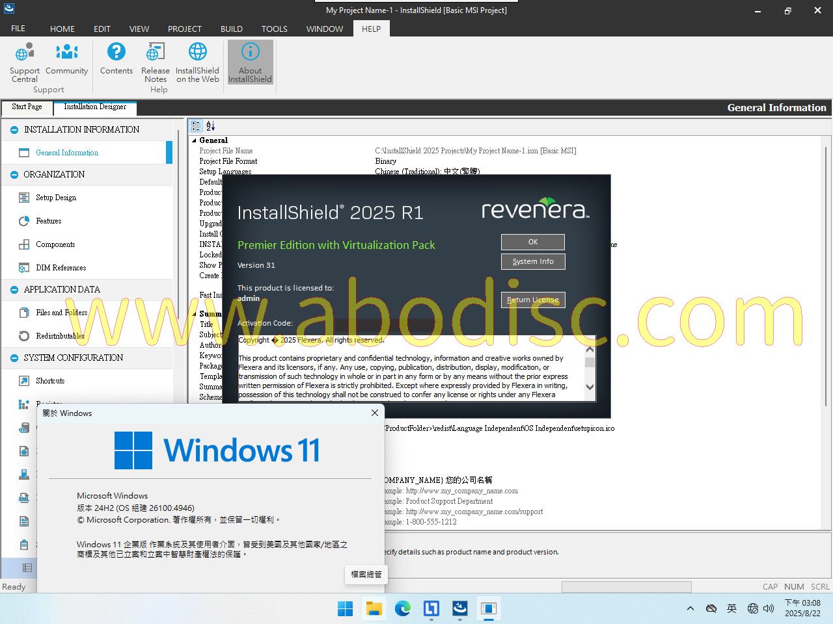Viewport: 833px width, 624px height.
Task: Open InstallShield on the Web
Action: coord(198,62)
